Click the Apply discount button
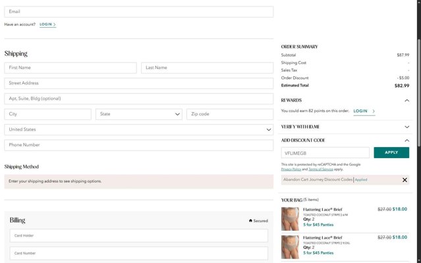The width and height of the screenshot is (421, 263). [x=391, y=152]
